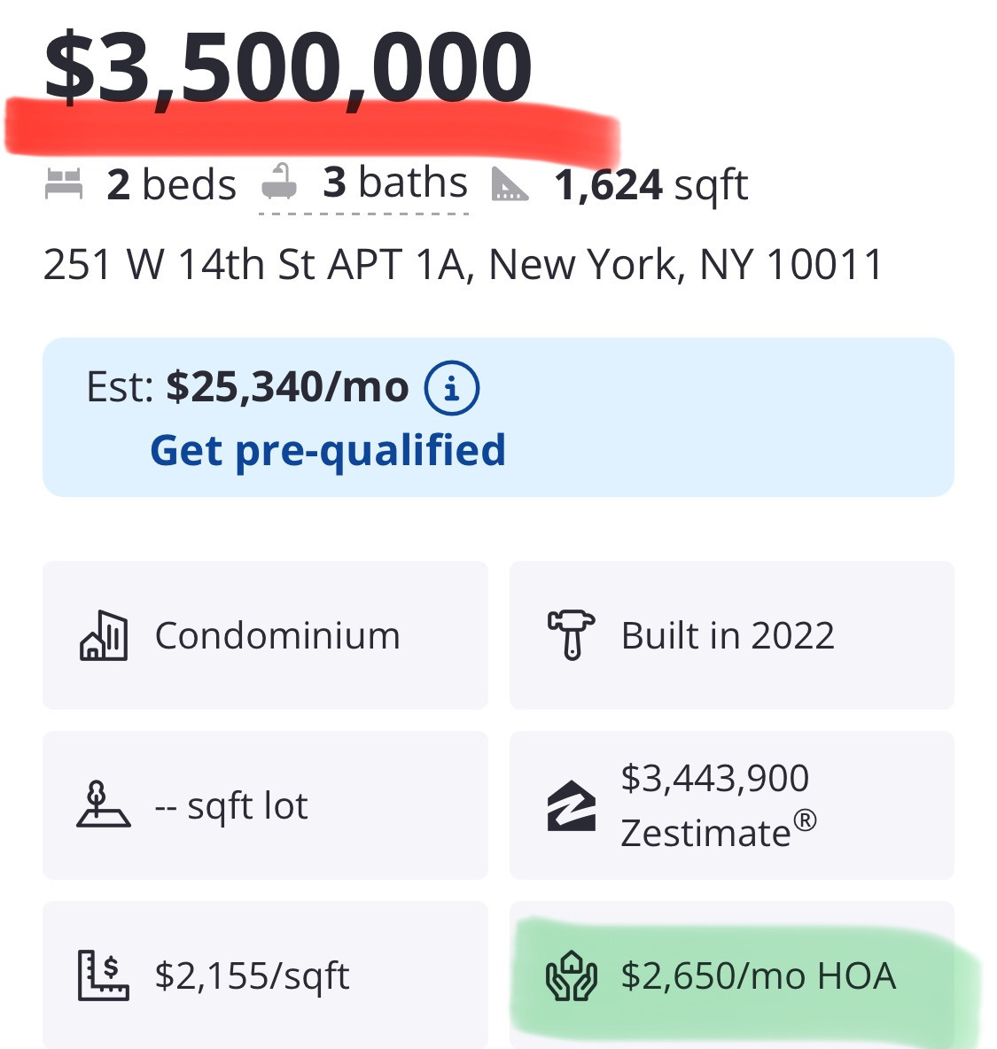Click the 251 W 14th St address
Viewport: 997px width, 1049px height.
click(x=463, y=264)
